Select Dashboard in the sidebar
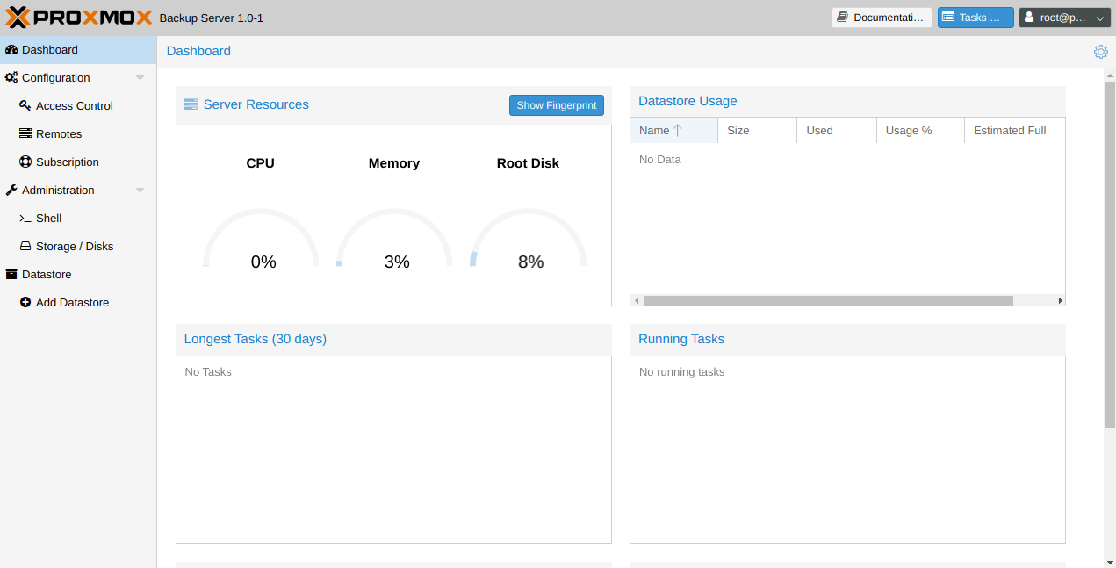The height and width of the screenshot is (568, 1116). tap(78, 50)
